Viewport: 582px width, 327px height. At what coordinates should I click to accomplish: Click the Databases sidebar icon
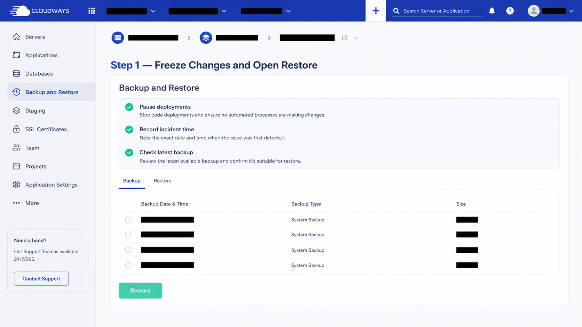click(x=16, y=73)
